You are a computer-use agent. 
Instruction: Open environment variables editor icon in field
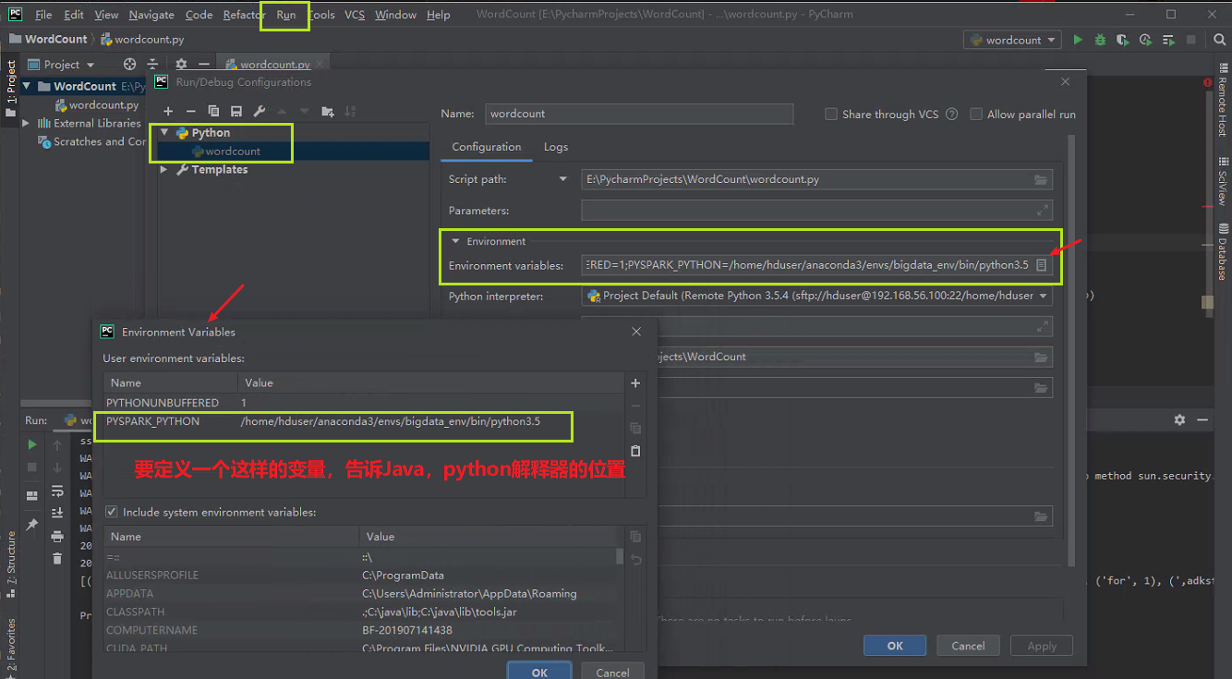(x=1041, y=265)
